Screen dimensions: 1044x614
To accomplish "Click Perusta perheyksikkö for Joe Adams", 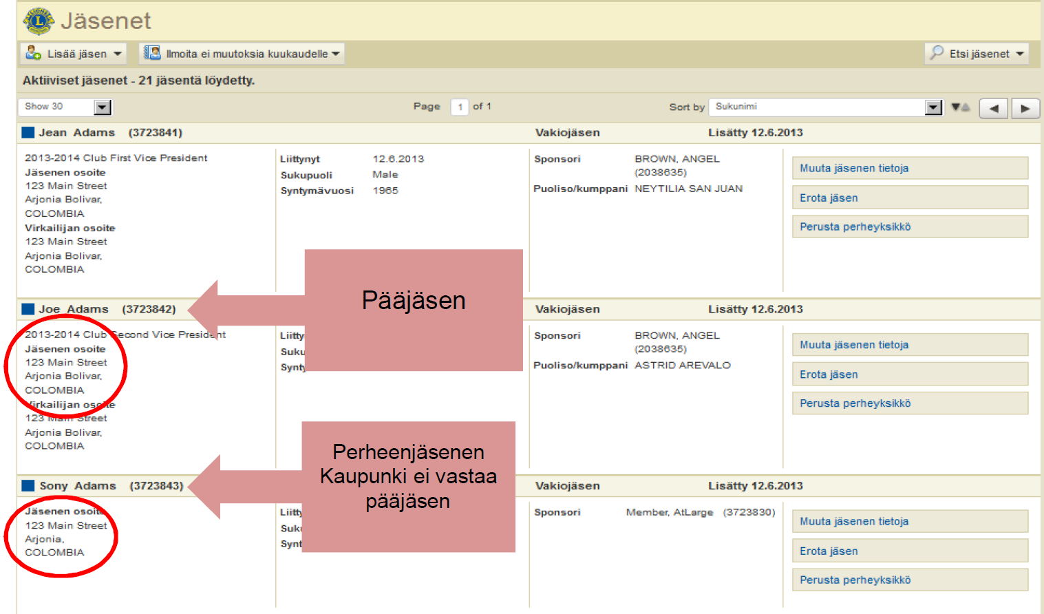I will (910, 403).
